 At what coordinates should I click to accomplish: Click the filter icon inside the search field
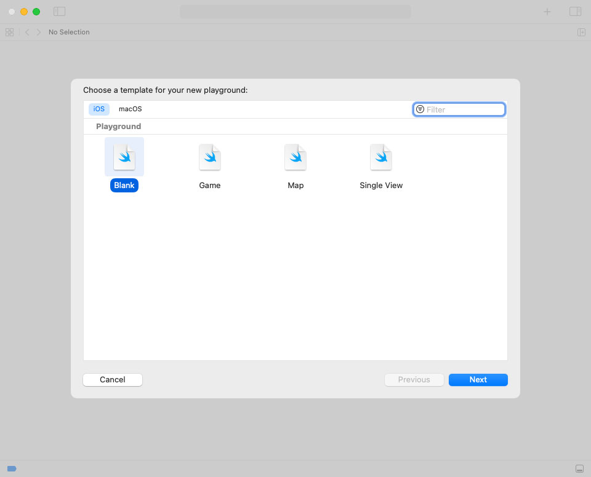420,109
